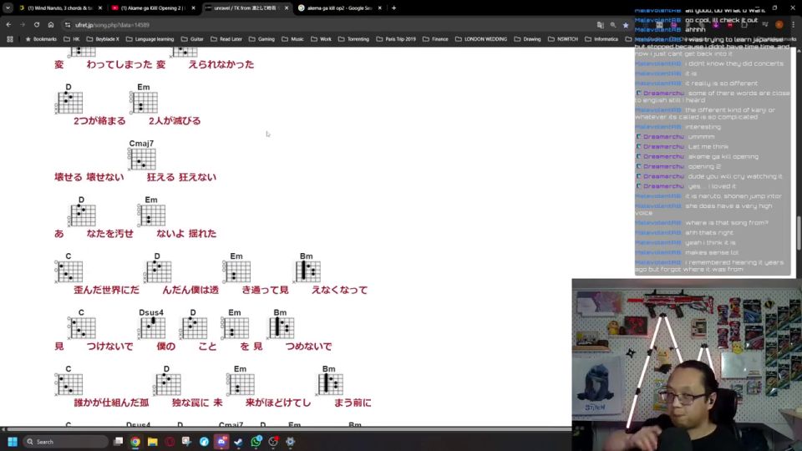Open the Gaming bookmark folder
The image size is (802, 451).
(261, 39)
